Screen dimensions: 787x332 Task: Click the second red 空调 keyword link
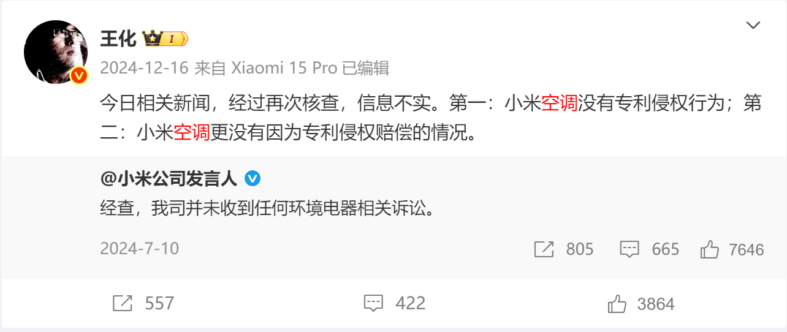tap(192, 132)
